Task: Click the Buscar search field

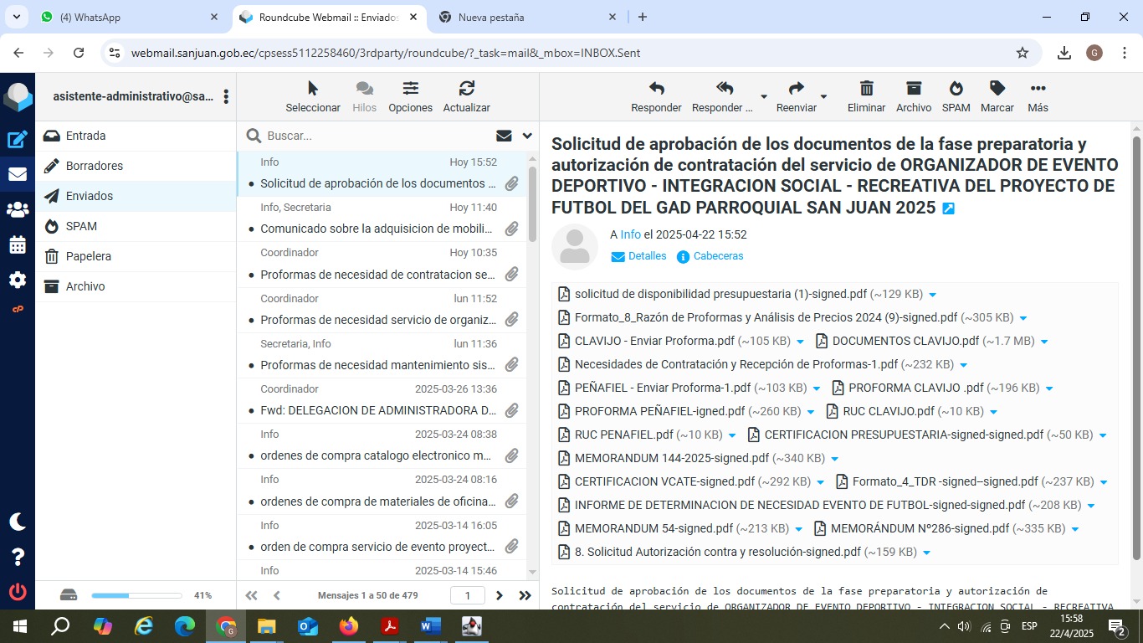Action: tap(377, 136)
